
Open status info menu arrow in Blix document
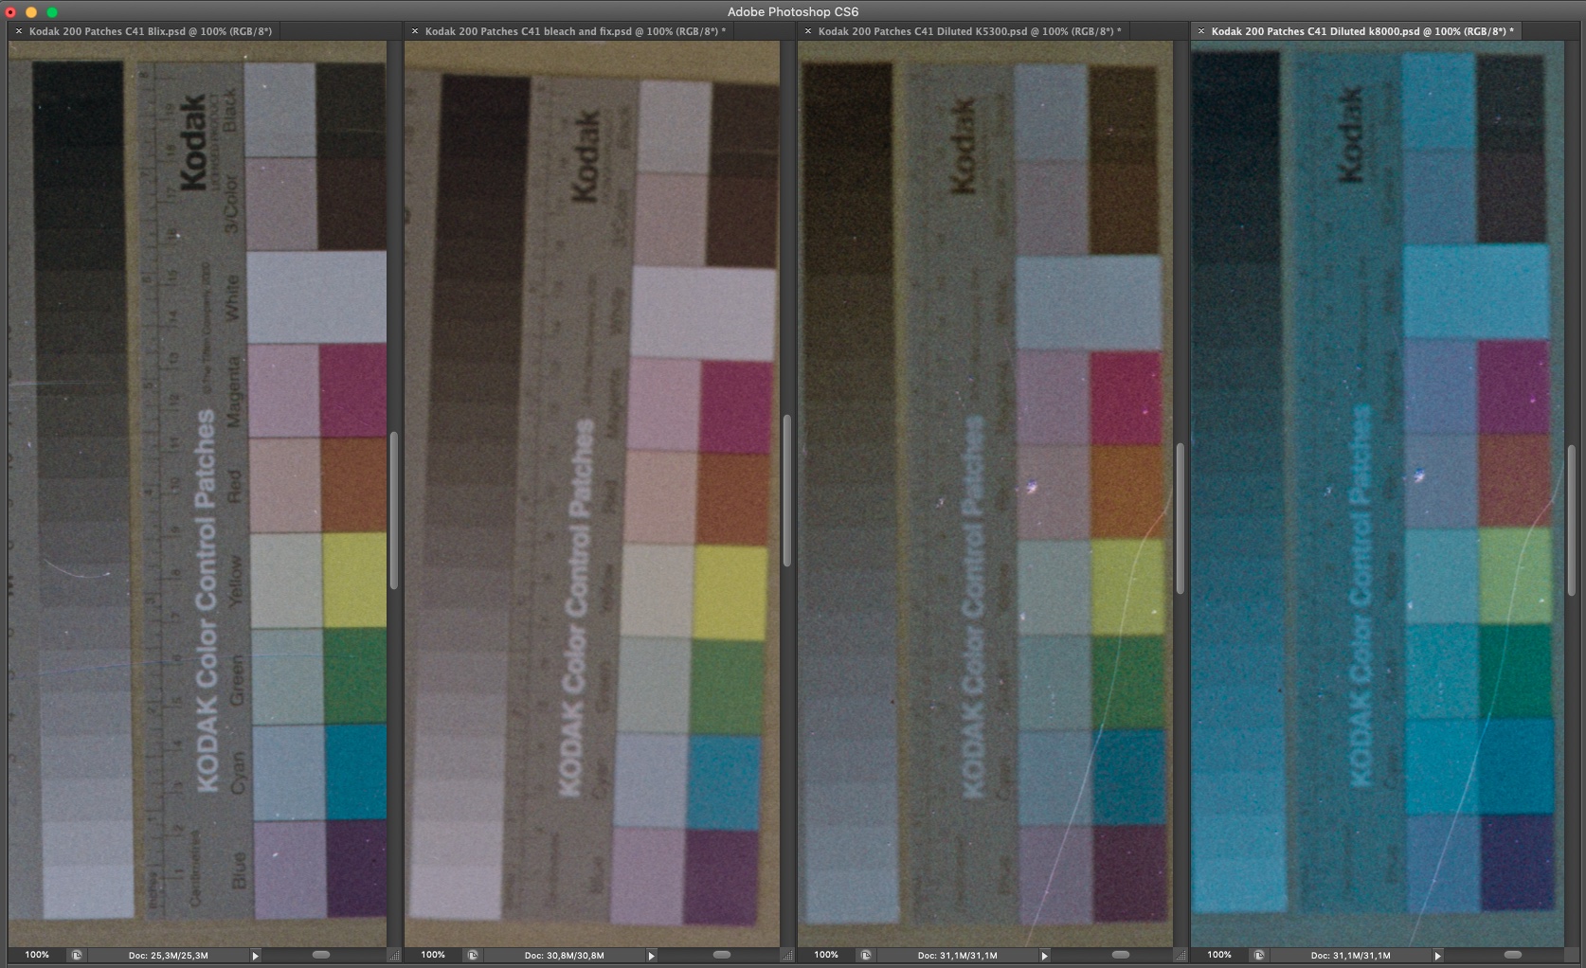(x=255, y=956)
